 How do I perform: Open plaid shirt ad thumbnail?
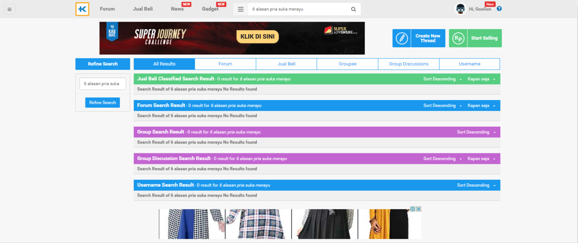pos(258,224)
